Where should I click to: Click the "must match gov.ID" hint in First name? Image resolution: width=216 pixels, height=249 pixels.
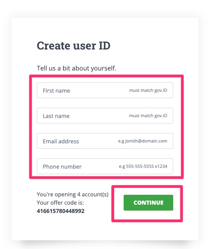tap(148, 90)
